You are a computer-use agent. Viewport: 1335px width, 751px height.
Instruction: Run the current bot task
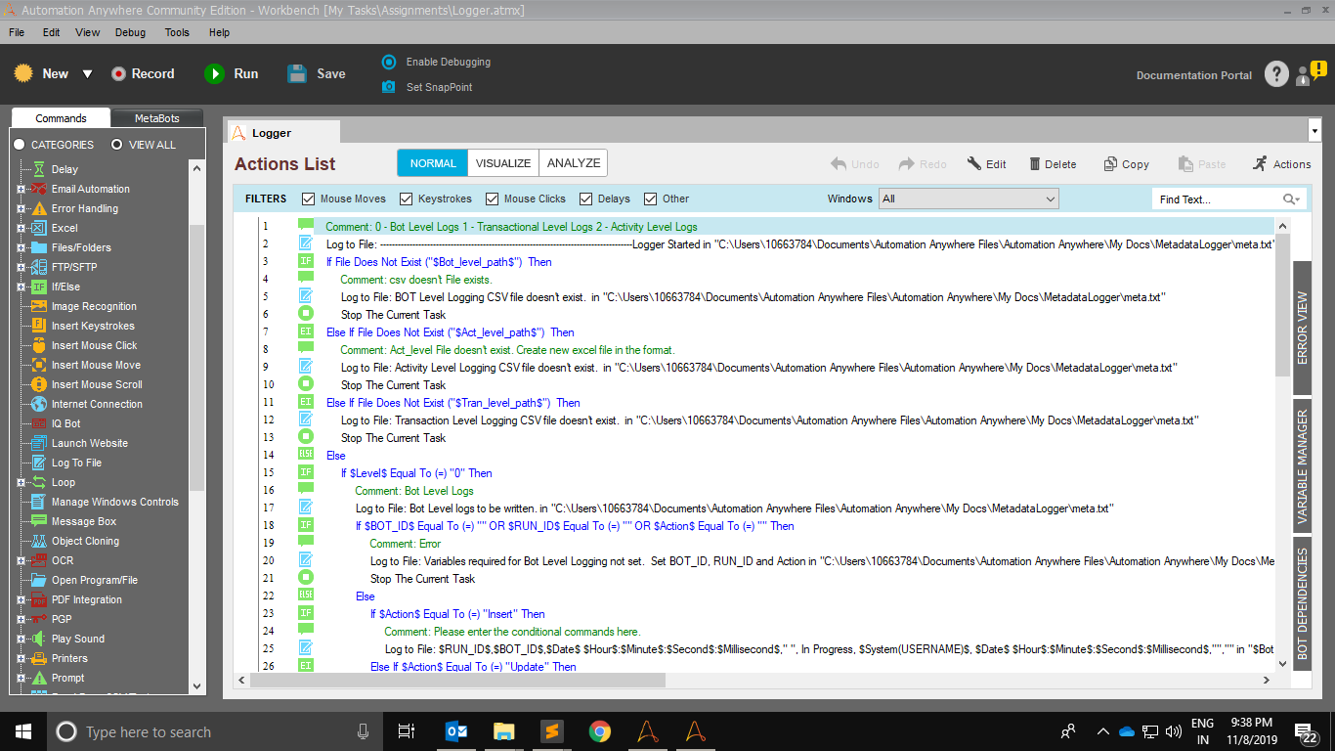(x=214, y=74)
